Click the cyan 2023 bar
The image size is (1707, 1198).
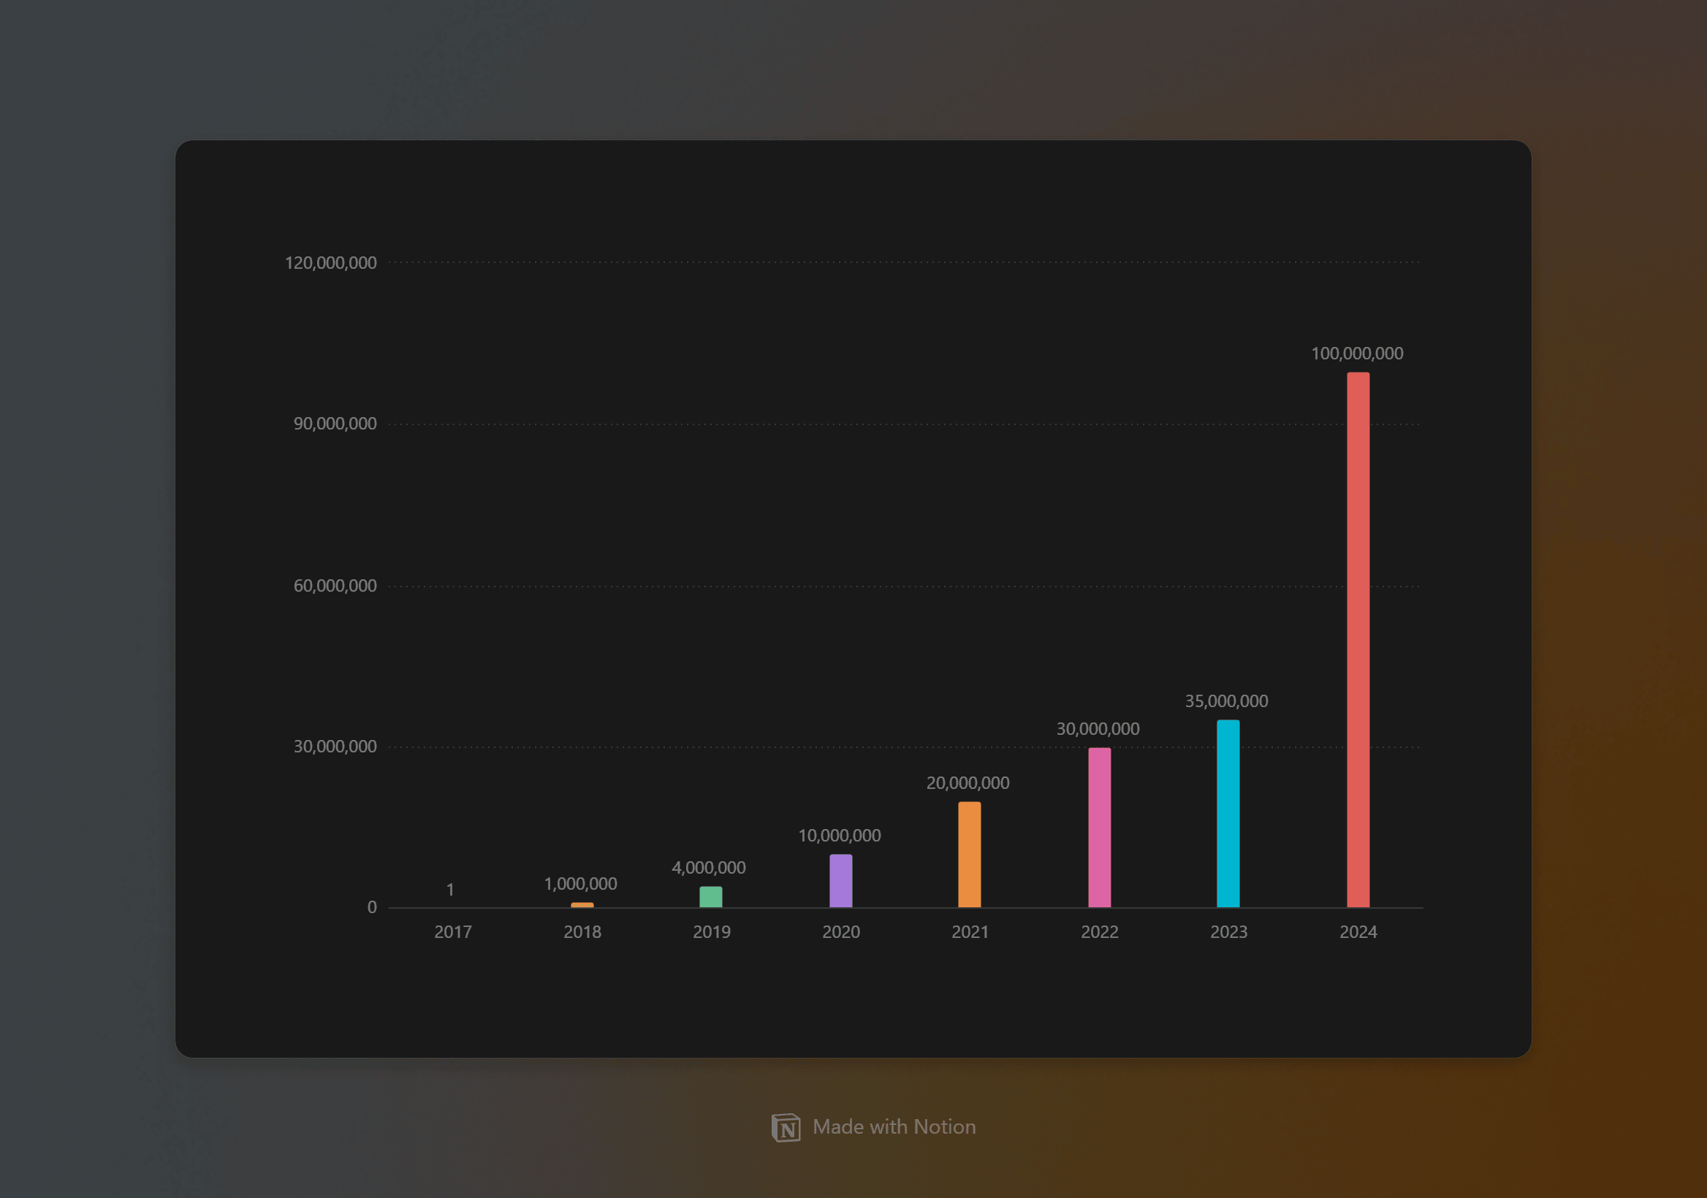[x=1228, y=813]
